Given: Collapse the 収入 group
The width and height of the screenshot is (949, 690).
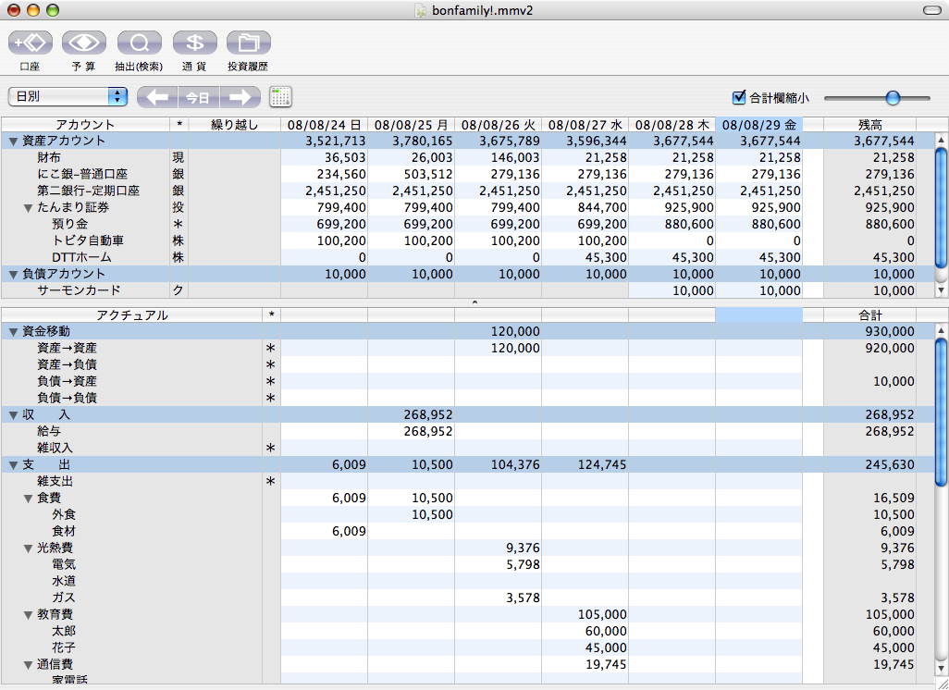Looking at the screenshot, I should (x=13, y=415).
